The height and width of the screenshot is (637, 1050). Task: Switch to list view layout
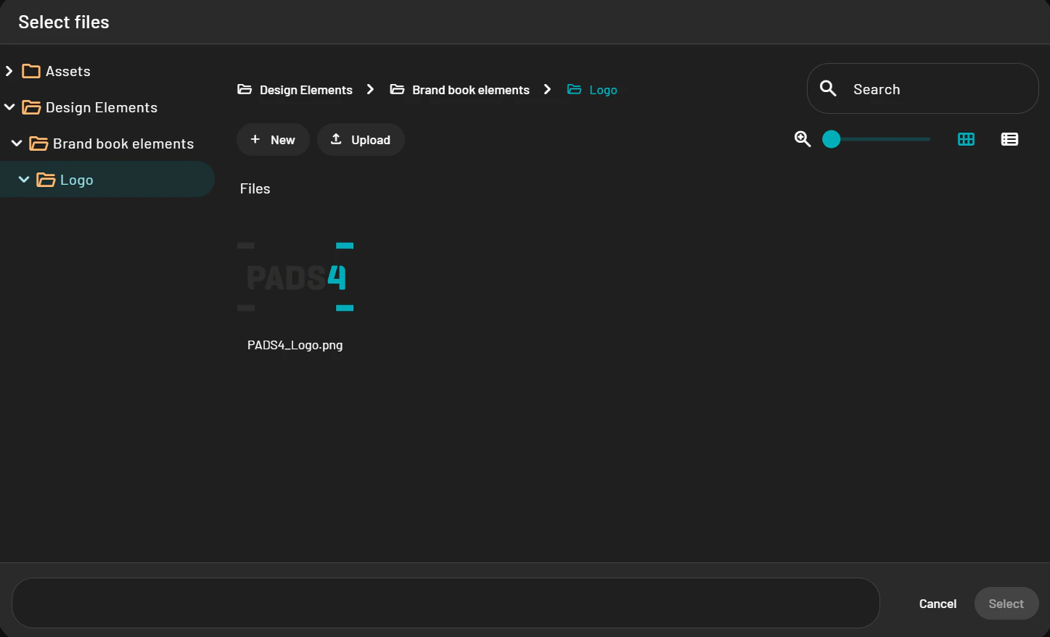pyautogui.click(x=1009, y=139)
